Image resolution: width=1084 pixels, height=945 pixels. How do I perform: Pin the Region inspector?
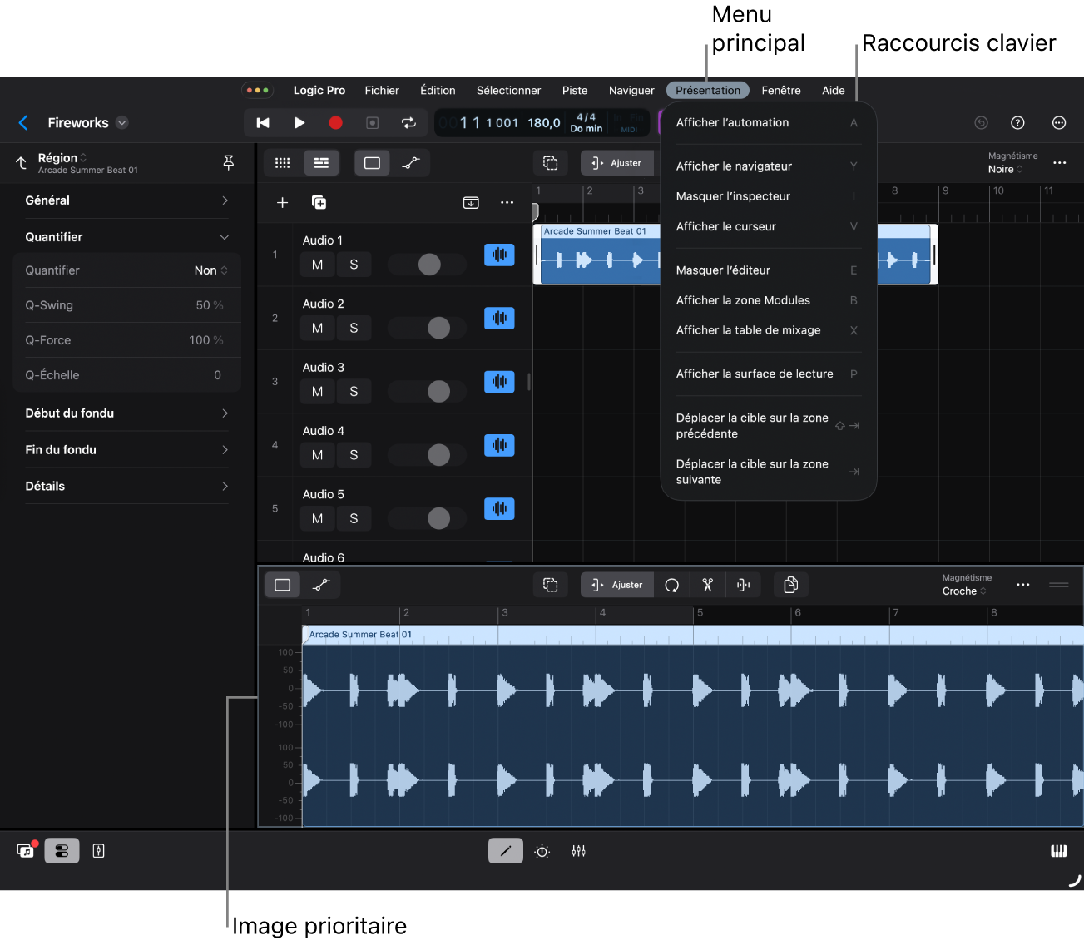[x=229, y=163]
